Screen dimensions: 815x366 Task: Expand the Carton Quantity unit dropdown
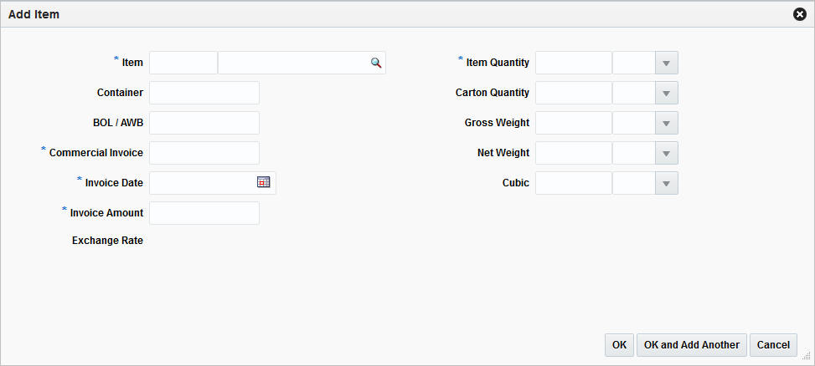tap(667, 93)
